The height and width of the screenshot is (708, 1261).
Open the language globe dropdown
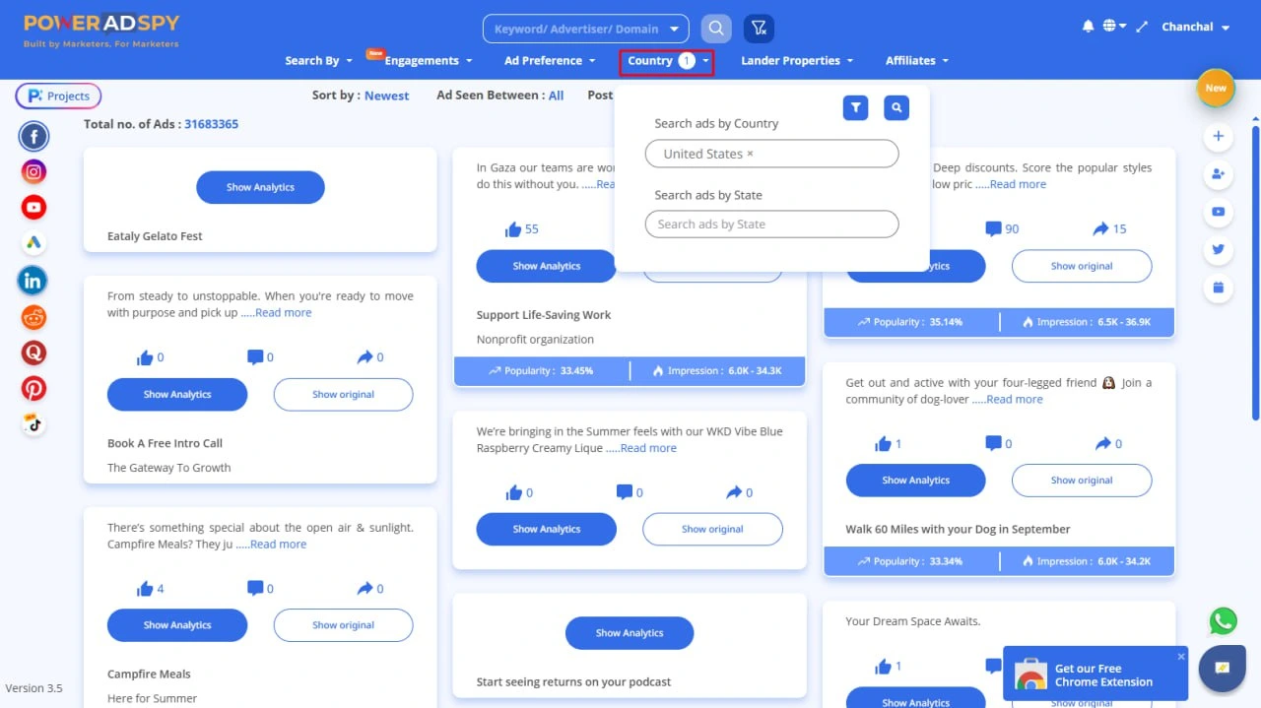pos(1115,27)
